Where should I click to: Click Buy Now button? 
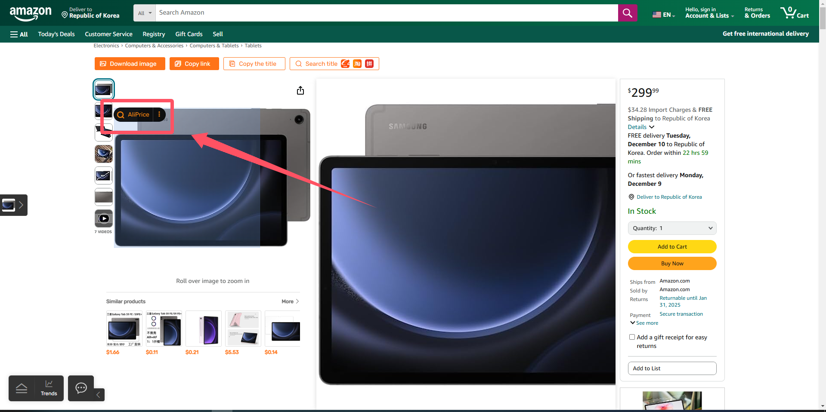pos(672,263)
